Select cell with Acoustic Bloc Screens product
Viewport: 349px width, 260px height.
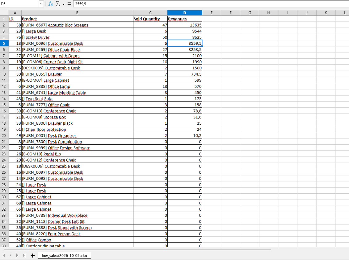coord(77,25)
